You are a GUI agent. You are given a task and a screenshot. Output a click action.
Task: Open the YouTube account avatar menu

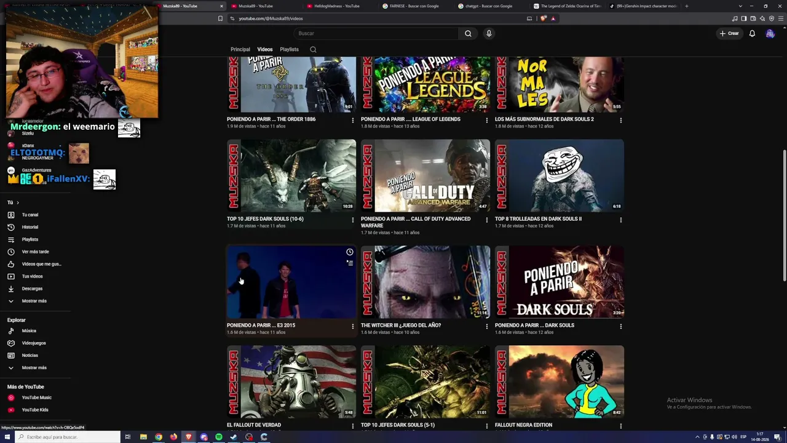click(x=770, y=33)
